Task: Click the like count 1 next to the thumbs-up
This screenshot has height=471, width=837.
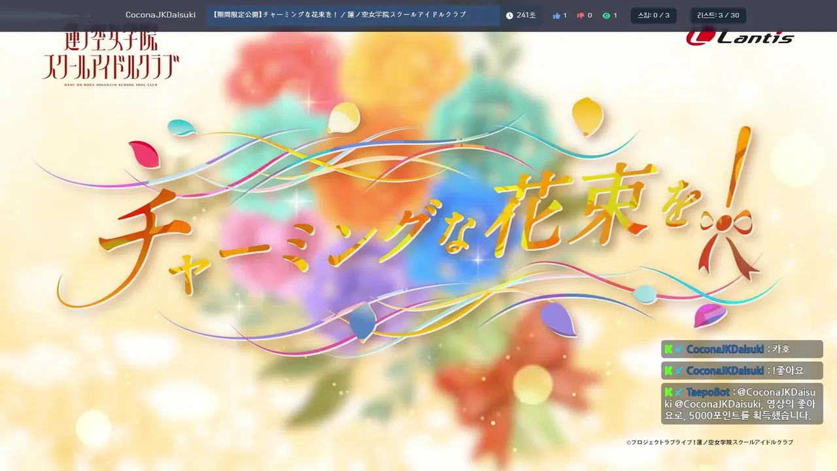Action: click(565, 16)
